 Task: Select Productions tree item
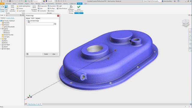coord(6,23)
